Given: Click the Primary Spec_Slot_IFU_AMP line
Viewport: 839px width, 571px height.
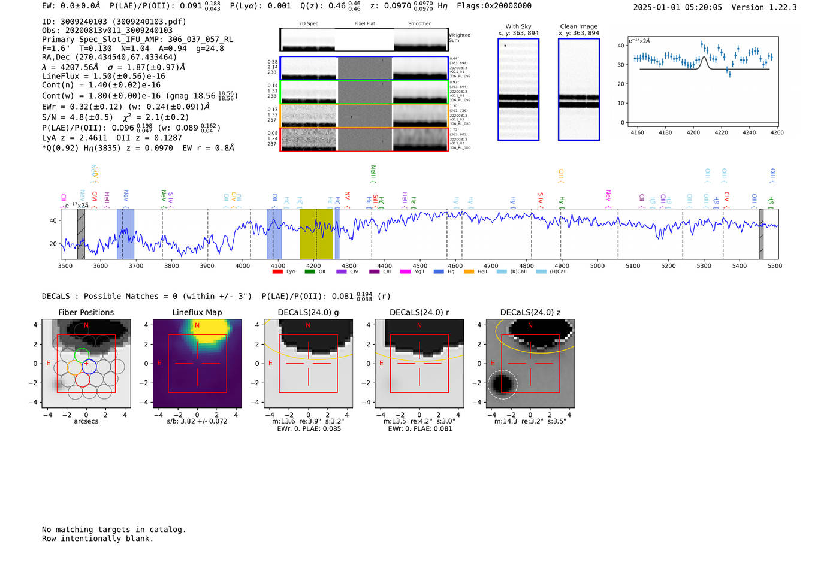Looking at the screenshot, I should (137, 40).
